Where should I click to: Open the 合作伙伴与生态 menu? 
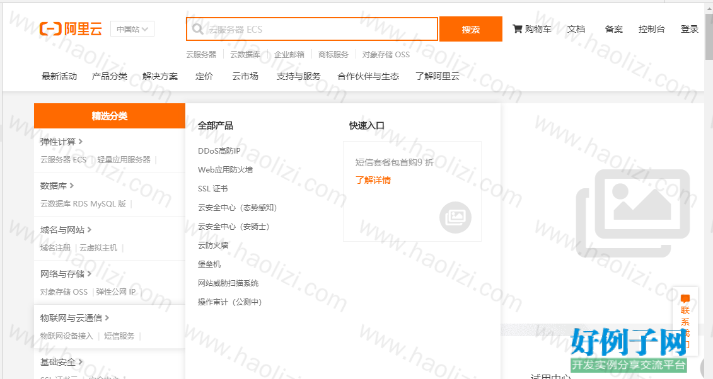[x=368, y=76]
